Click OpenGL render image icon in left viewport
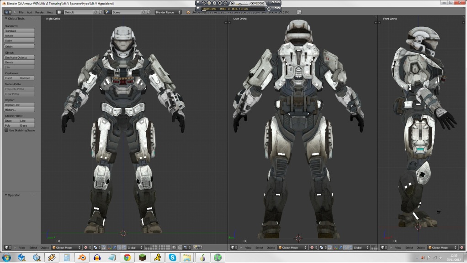The height and width of the screenshot is (263, 467). (195, 248)
